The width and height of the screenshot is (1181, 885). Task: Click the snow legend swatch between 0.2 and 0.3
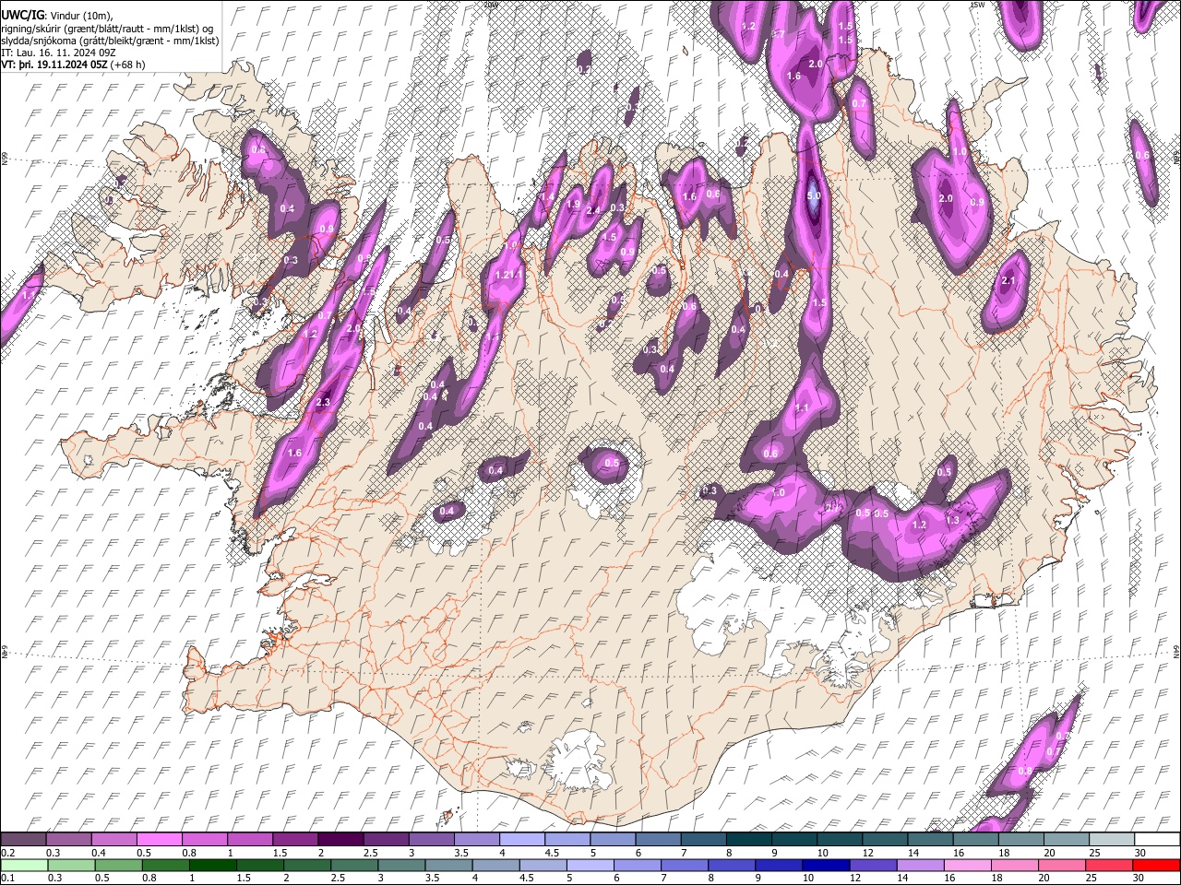[x=23, y=840]
